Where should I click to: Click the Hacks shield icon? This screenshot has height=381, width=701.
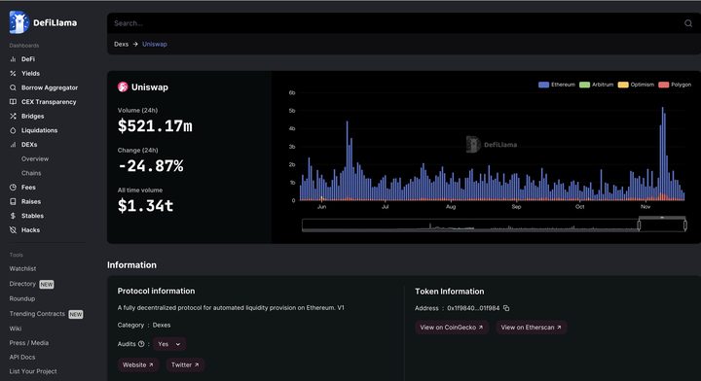tap(13, 229)
